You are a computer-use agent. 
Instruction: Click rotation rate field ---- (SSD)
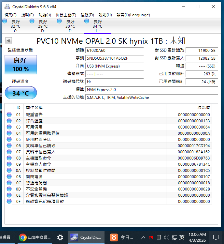[202, 66]
